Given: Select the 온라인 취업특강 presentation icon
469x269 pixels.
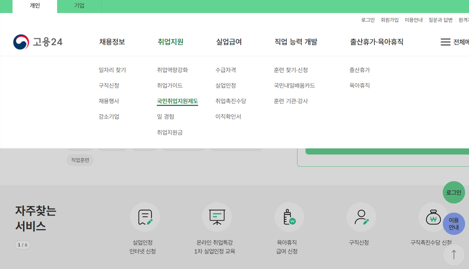Looking at the screenshot, I should pyautogui.click(x=217, y=217).
